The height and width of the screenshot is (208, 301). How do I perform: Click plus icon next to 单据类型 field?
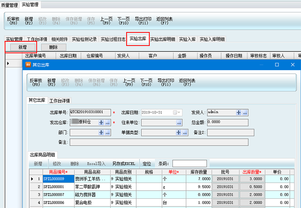coord(179,132)
